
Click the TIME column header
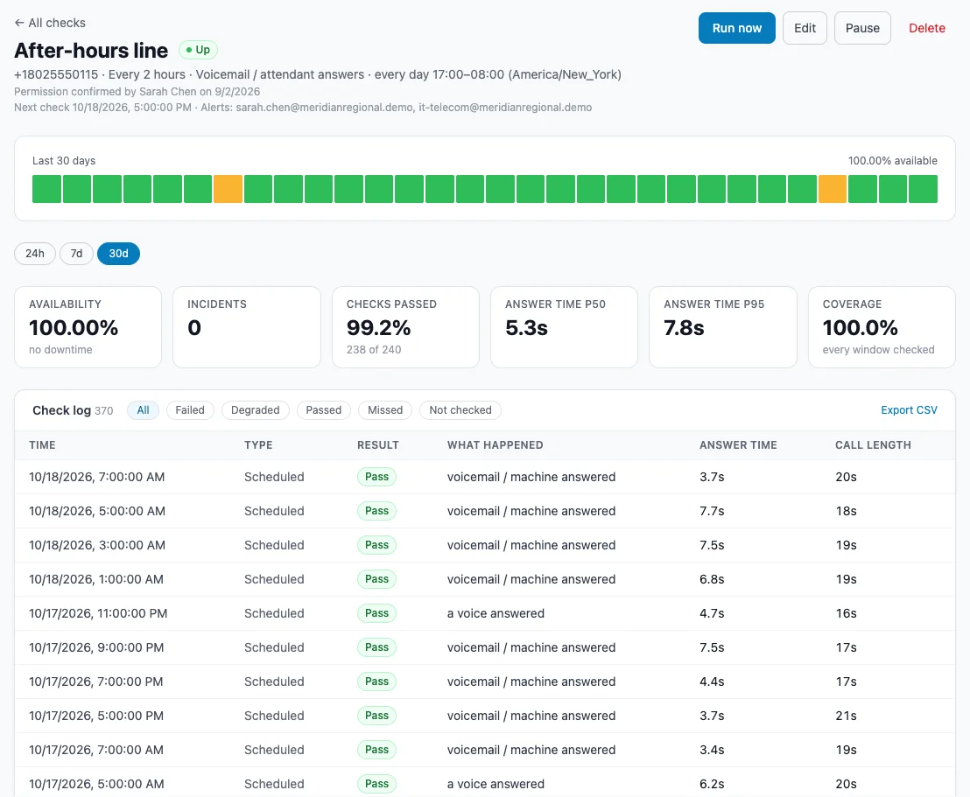click(42, 445)
